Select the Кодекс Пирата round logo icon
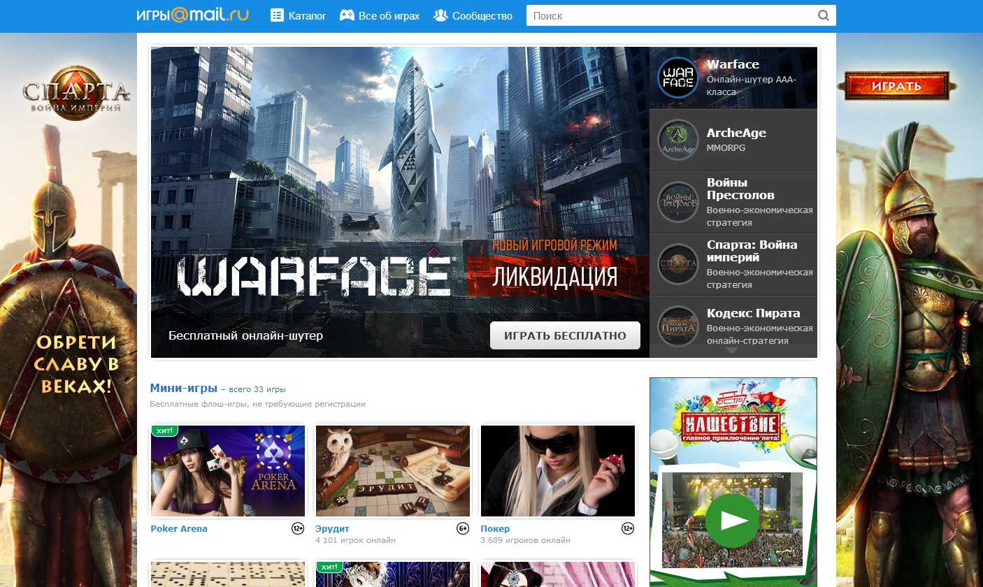 [678, 326]
